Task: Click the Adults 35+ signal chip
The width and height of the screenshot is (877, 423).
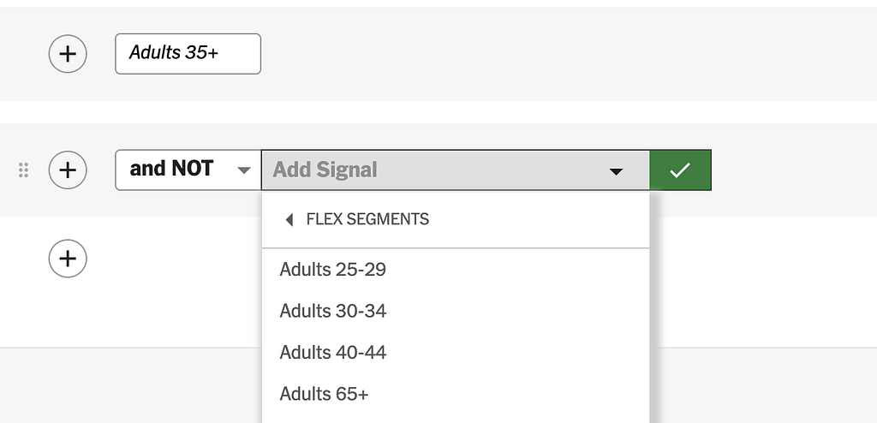Action: pos(188,54)
